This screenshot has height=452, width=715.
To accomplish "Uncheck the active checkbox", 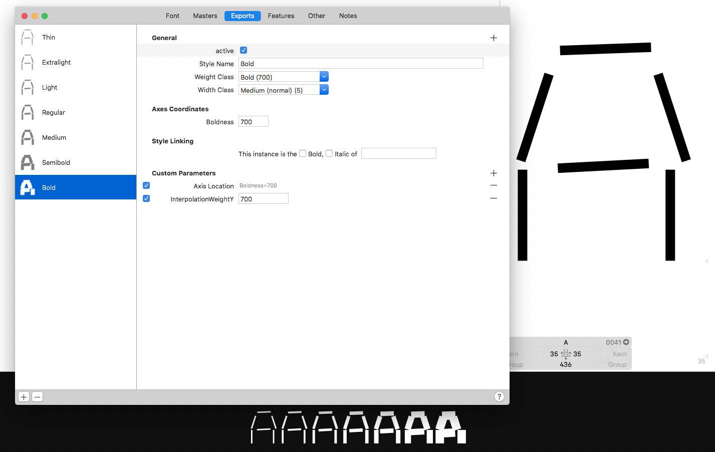I will 244,50.
